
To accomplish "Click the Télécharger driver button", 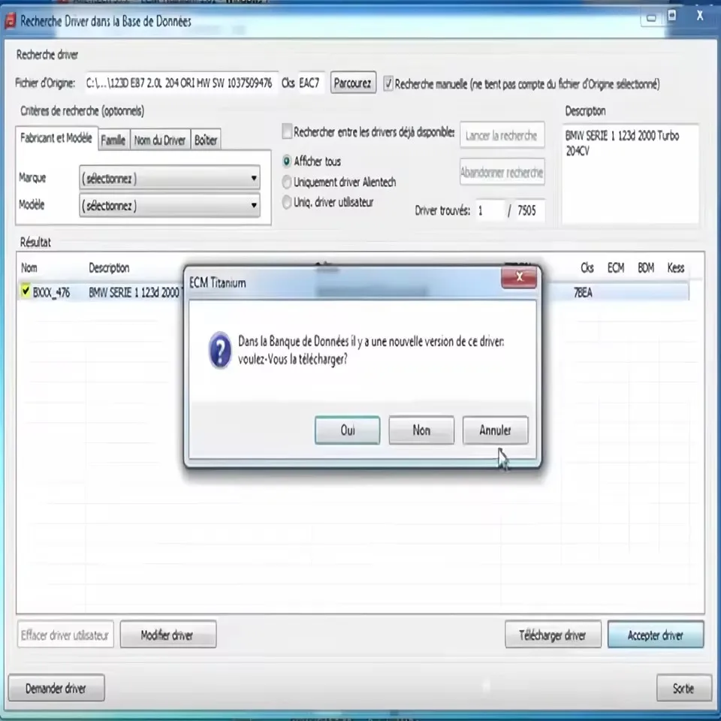I will click(x=553, y=635).
